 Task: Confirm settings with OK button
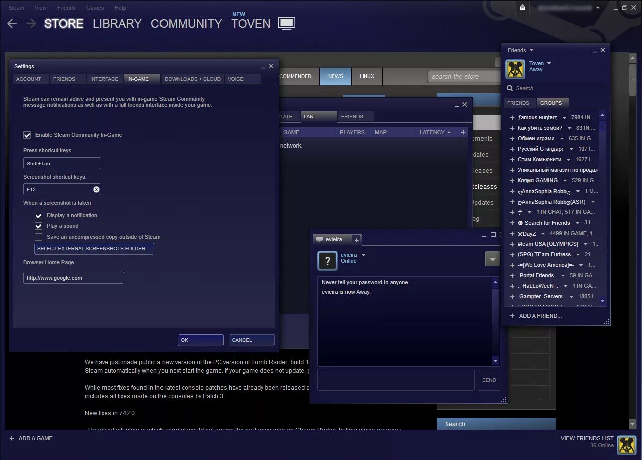[x=200, y=340]
